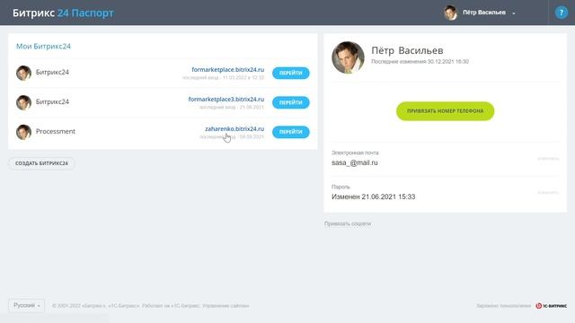Click the last login date 11.03.2022 text
The height and width of the screenshot is (323, 575).
click(x=223, y=78)
